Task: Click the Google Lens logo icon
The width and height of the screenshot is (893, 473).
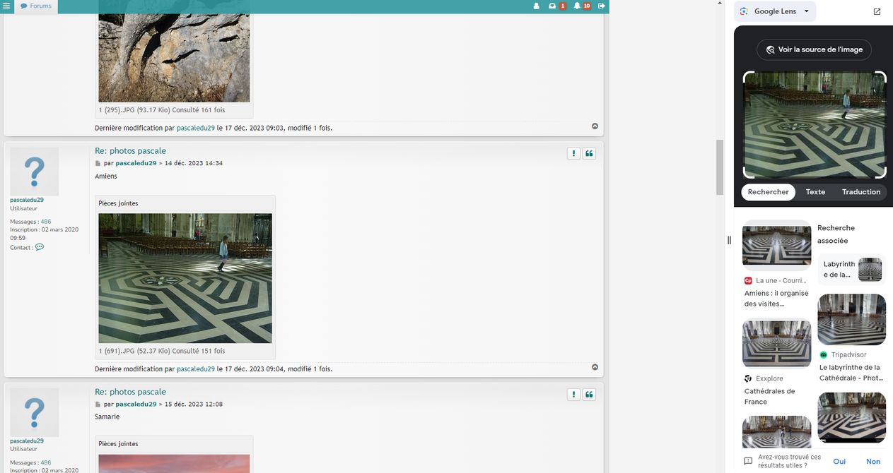Action: click(x=745, y=11)
